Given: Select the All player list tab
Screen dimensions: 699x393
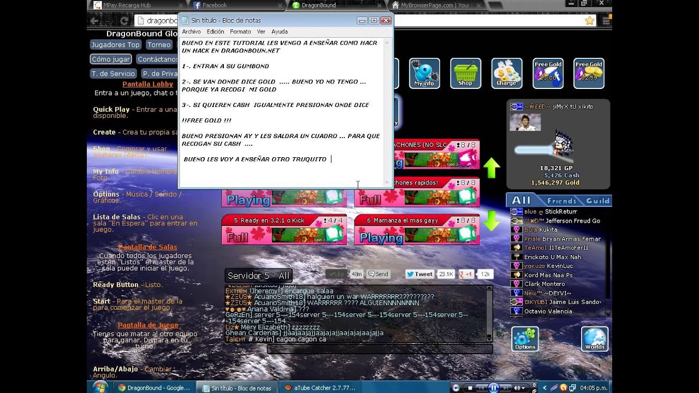Looking at the screenshot, I should pyautogui.click(x=522, y=200).
